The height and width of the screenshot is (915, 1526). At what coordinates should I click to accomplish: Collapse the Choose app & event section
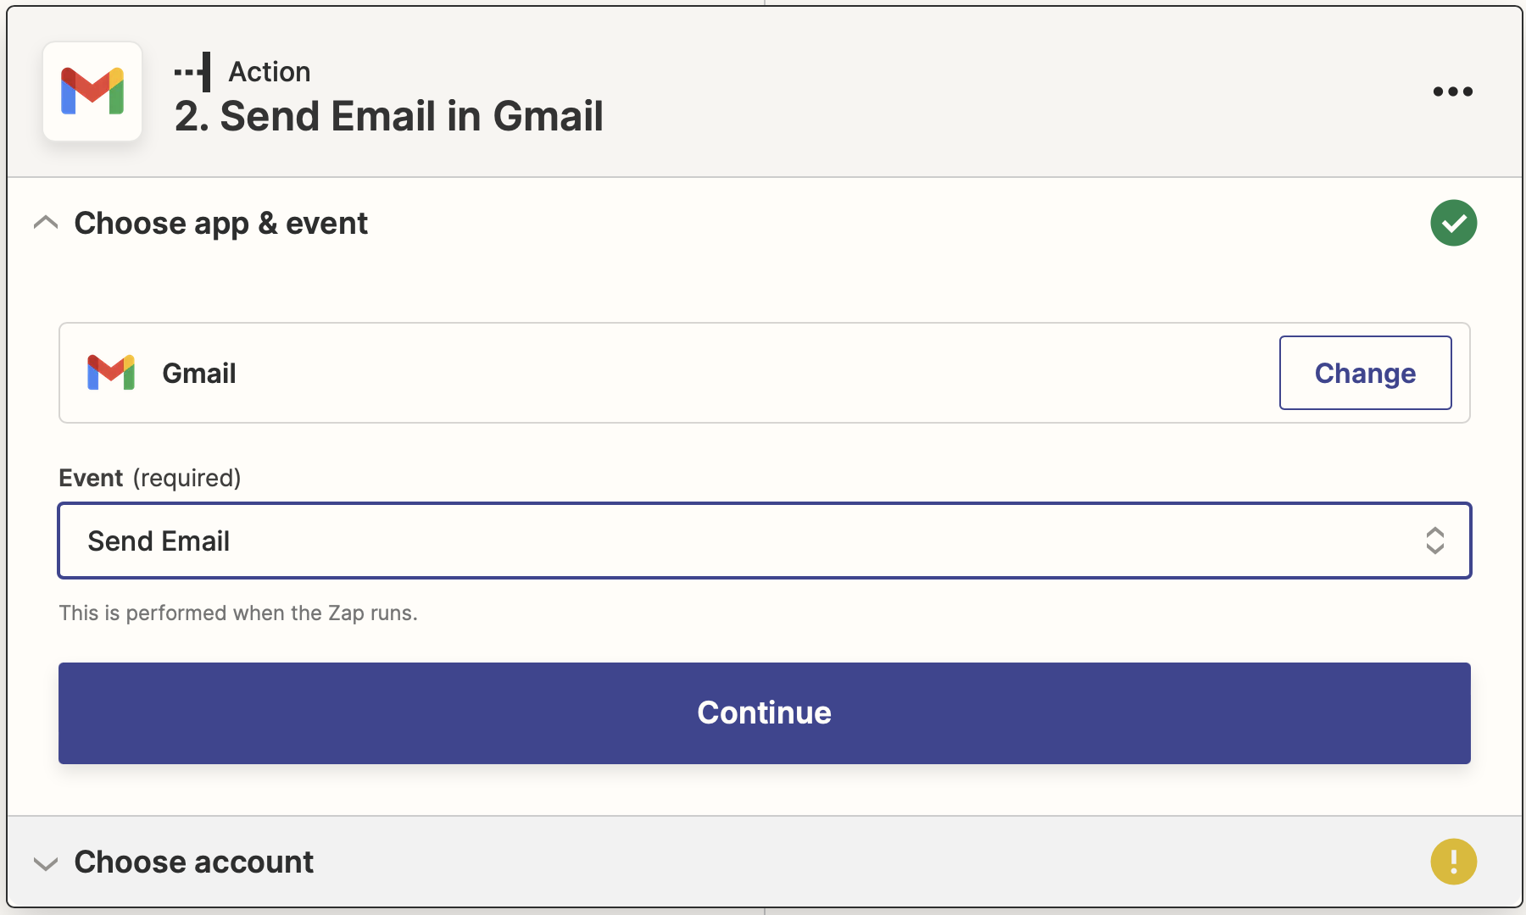(46, 223)
